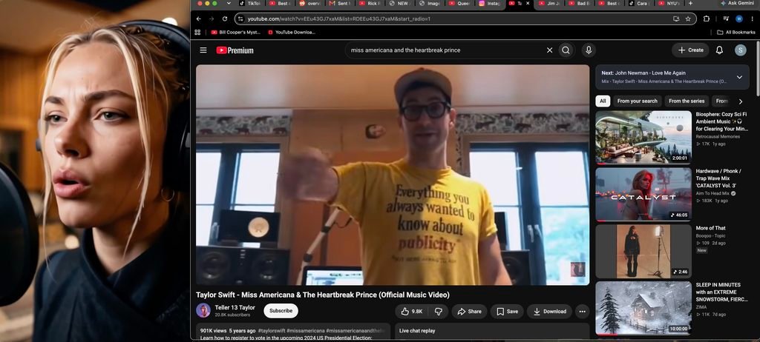Open the Chrome profile avatar
Viewport: 760px width, 342px height.
pos(738,19)
